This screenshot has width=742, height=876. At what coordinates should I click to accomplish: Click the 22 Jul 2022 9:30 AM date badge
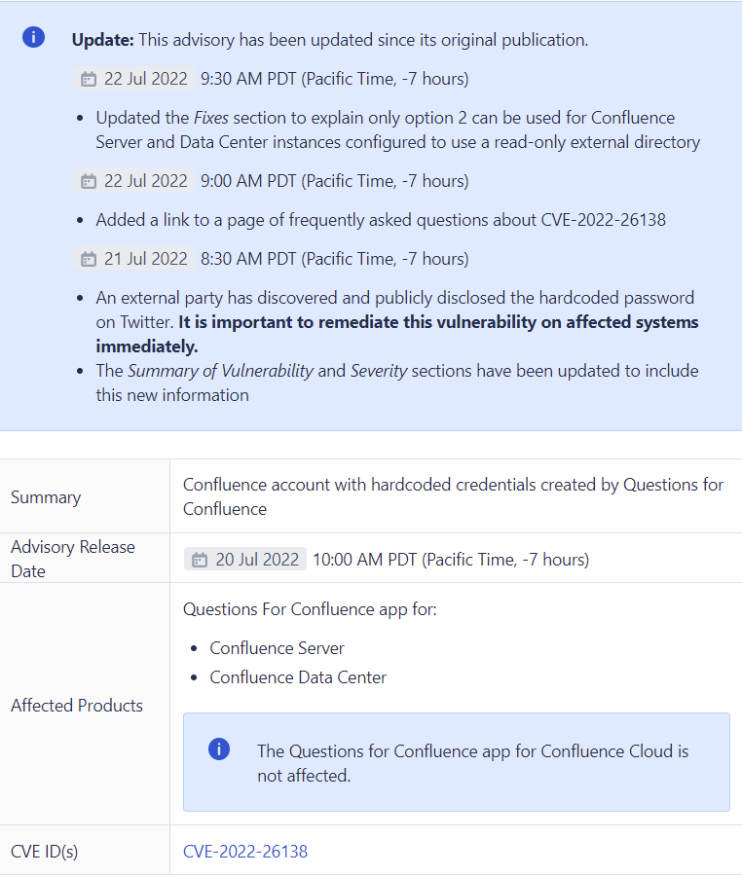(133, 79)
